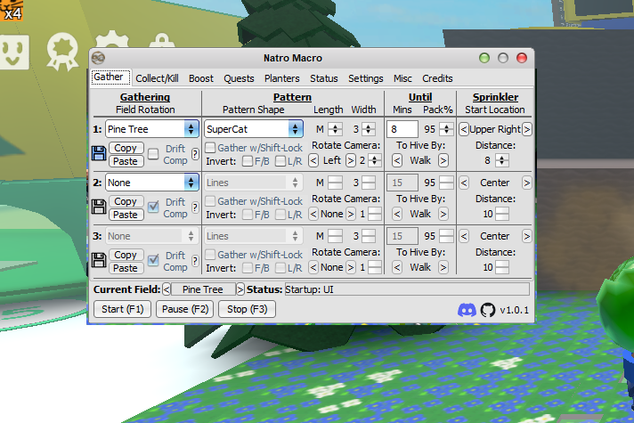Open field 3 None dropdown
The width and height of the screenshot is (634, 423).
click(152, 236)
